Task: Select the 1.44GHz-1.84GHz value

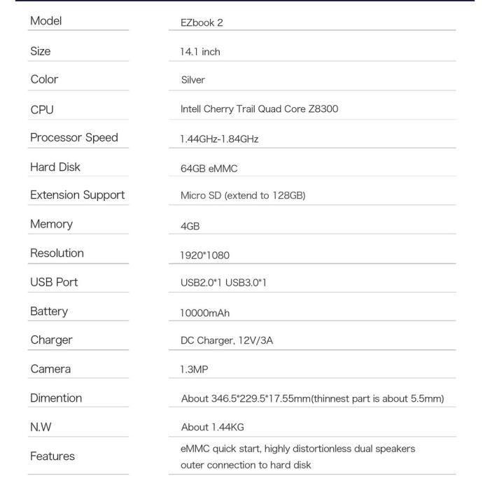Action: point(219,139)
